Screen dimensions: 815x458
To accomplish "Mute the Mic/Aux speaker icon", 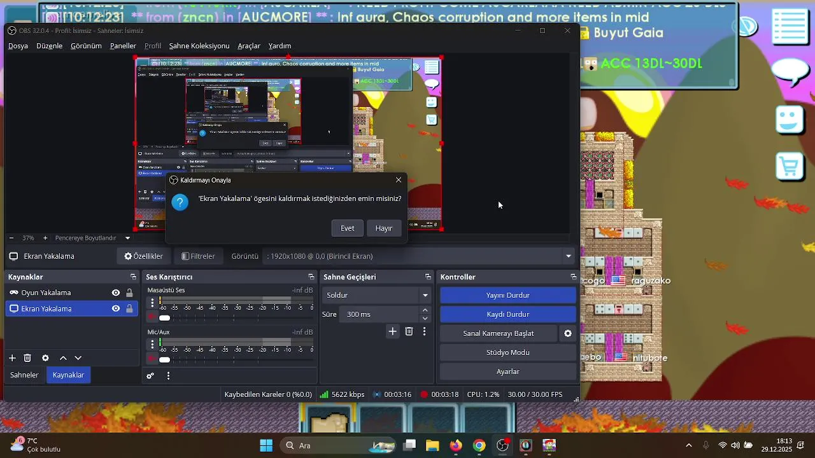I will pyautogui.click(x=152, y=359).
